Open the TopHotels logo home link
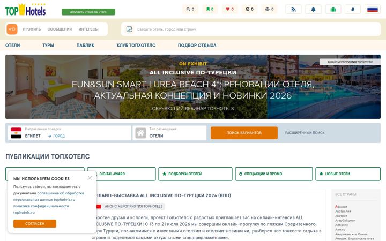The height and width of the screenshot is (241, 386). [26, 10]
